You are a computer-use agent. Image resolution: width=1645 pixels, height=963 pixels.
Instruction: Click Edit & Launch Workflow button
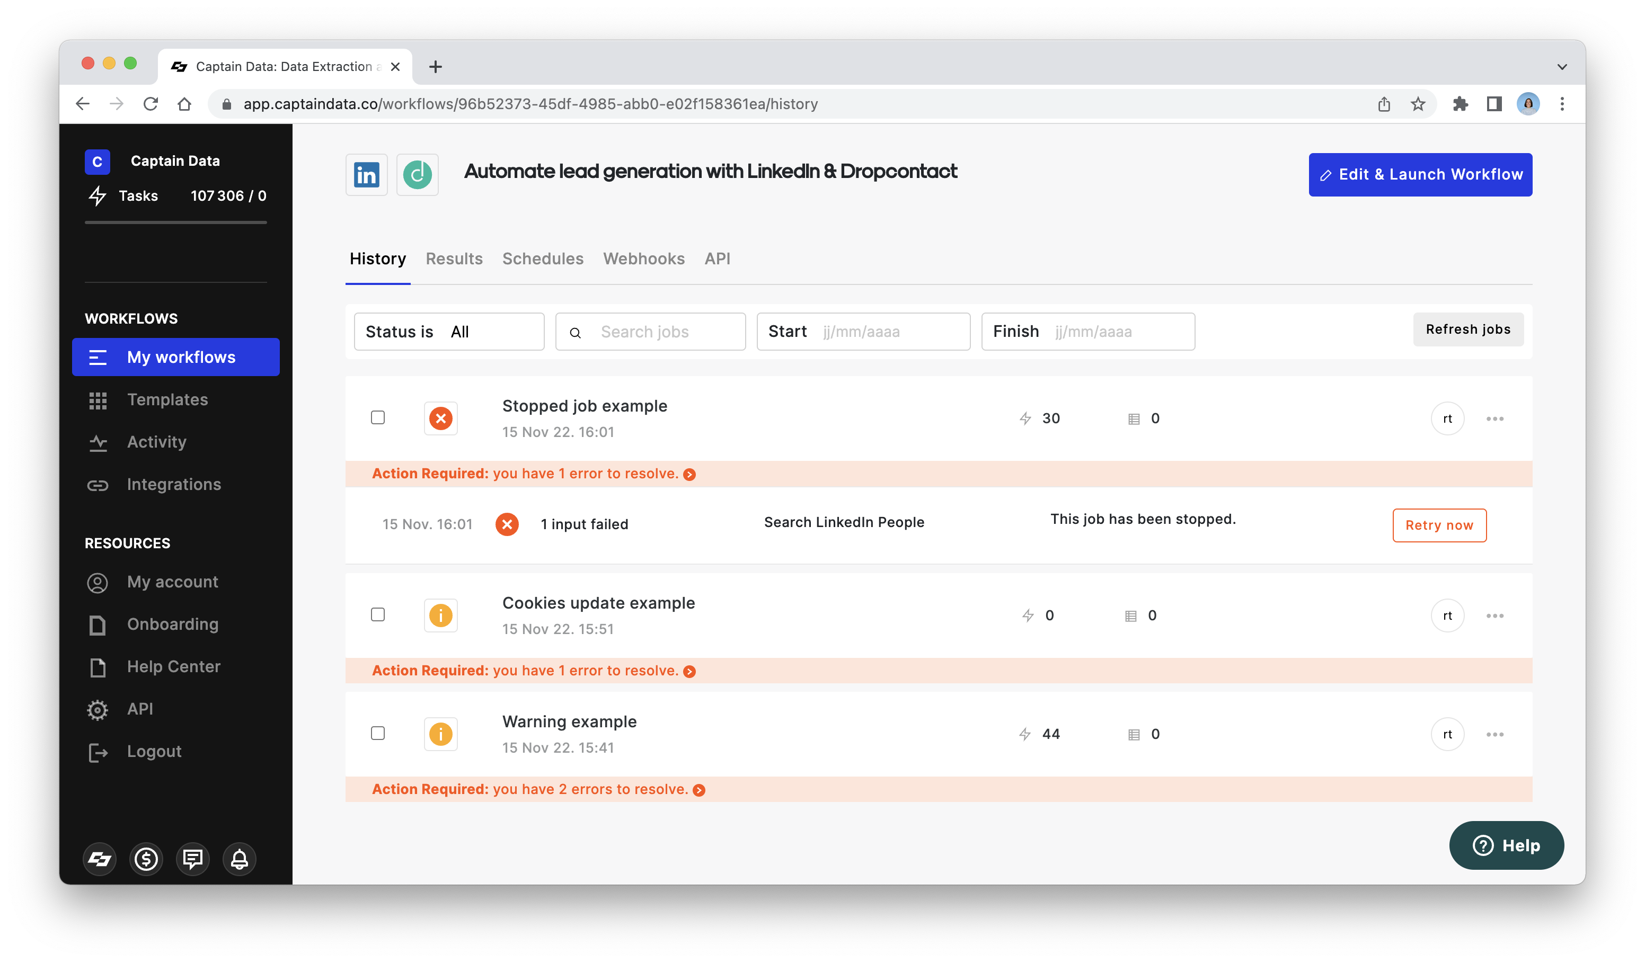click(1420, 174)
